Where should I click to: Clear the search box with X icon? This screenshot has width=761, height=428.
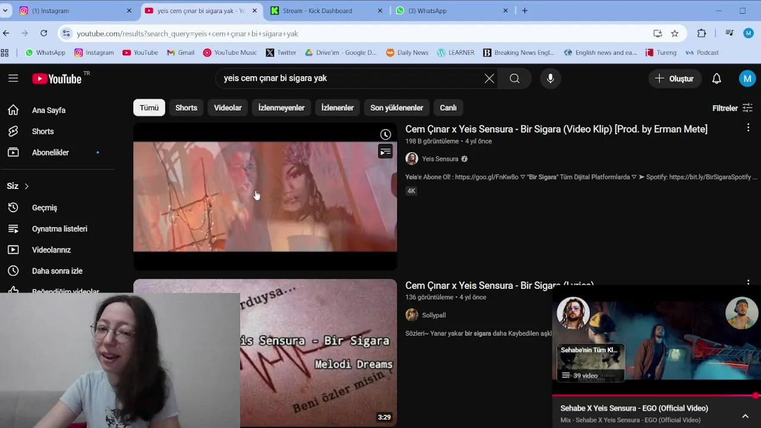point(489,78)
